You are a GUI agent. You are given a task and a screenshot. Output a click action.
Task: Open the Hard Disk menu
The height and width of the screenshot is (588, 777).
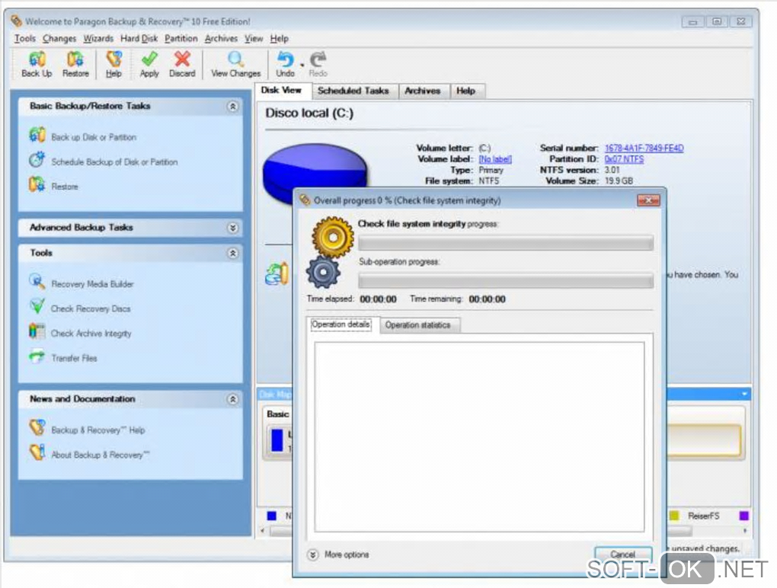[139, 38]
